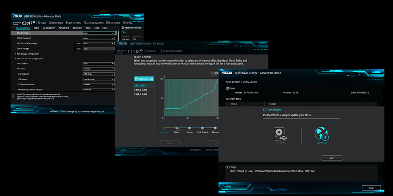This screenshot has height=196, width=393.
Task: Open Tool tab
Action: [x=96, y=28]
